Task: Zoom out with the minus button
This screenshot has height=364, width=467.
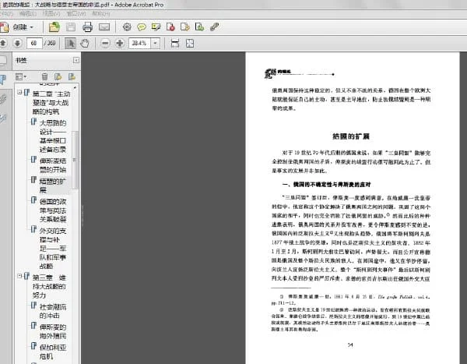Action: 105,44
